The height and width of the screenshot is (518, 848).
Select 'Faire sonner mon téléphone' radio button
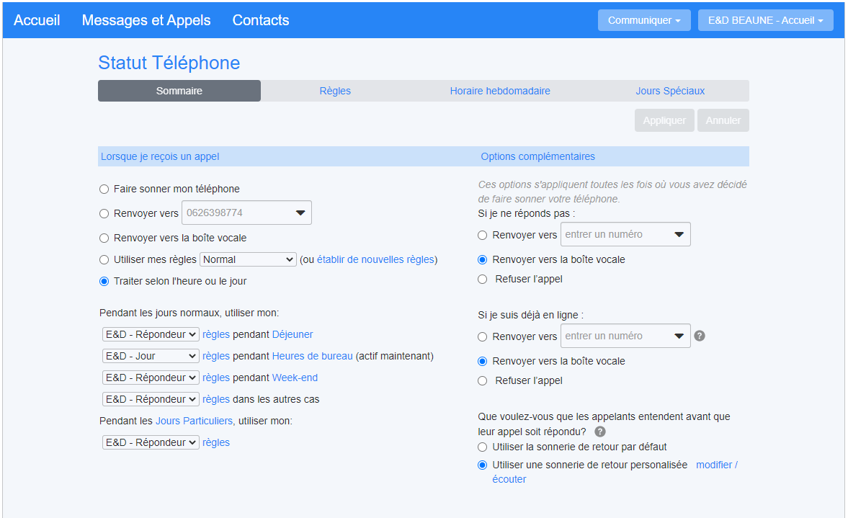(104, 189)
